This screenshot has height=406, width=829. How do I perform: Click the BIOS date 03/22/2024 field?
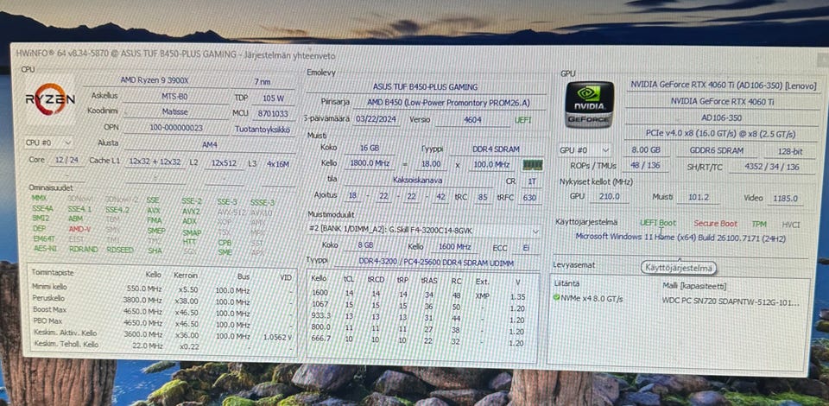[x=377, y=119]
